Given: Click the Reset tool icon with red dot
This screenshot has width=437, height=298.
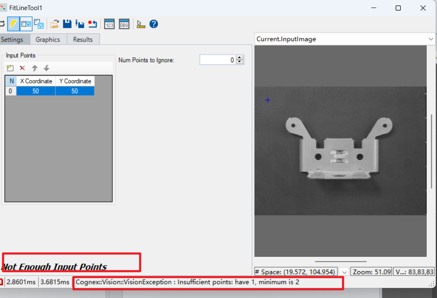Looking at the screenshot, I should click(x=92, y=24).
